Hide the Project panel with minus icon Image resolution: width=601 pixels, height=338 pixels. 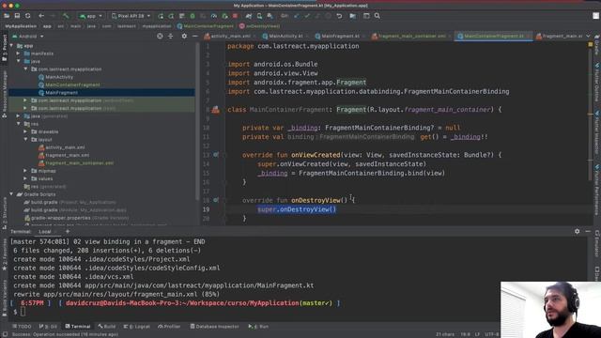click(194, 36)
